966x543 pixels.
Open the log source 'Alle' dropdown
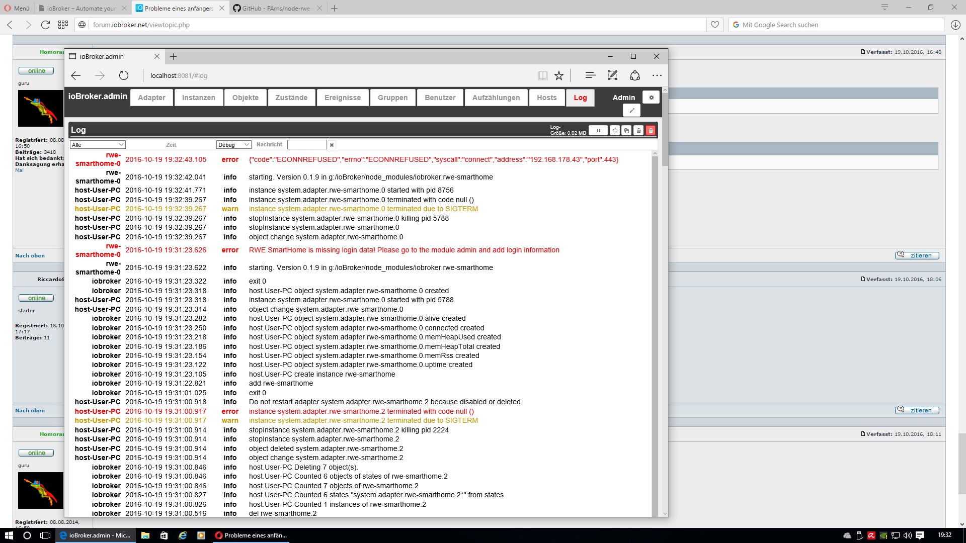pos(98,145)
